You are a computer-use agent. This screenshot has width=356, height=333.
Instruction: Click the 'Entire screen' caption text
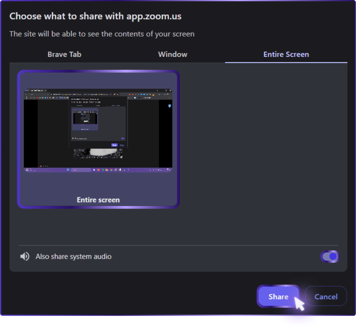[98, 200]
